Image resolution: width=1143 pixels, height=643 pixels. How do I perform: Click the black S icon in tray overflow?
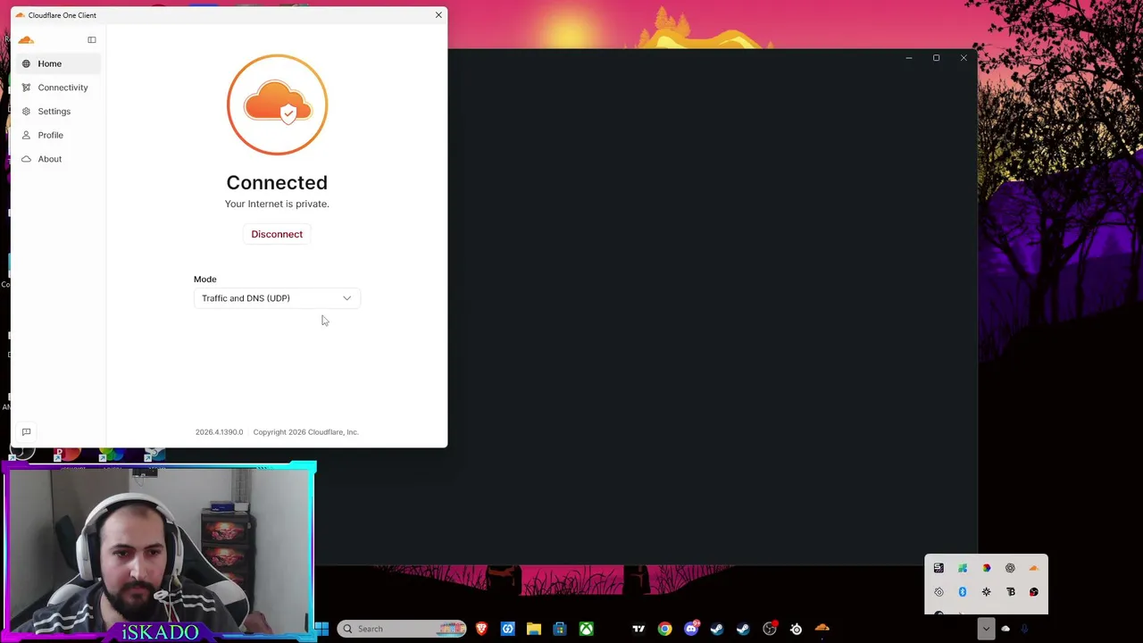pos(939,568)
